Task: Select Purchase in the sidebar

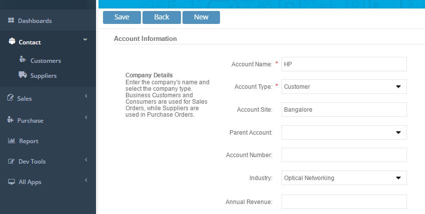Action: coord(30,120)
